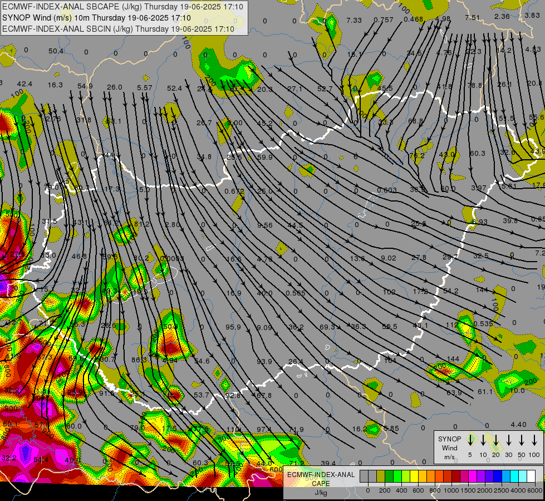Viewport: 545px width, 501px height.
Task: Click the map value 2.36
Action: pyautogui.click(x=502, y=16)
